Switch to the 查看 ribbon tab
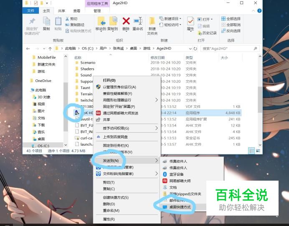 (77, 11)
